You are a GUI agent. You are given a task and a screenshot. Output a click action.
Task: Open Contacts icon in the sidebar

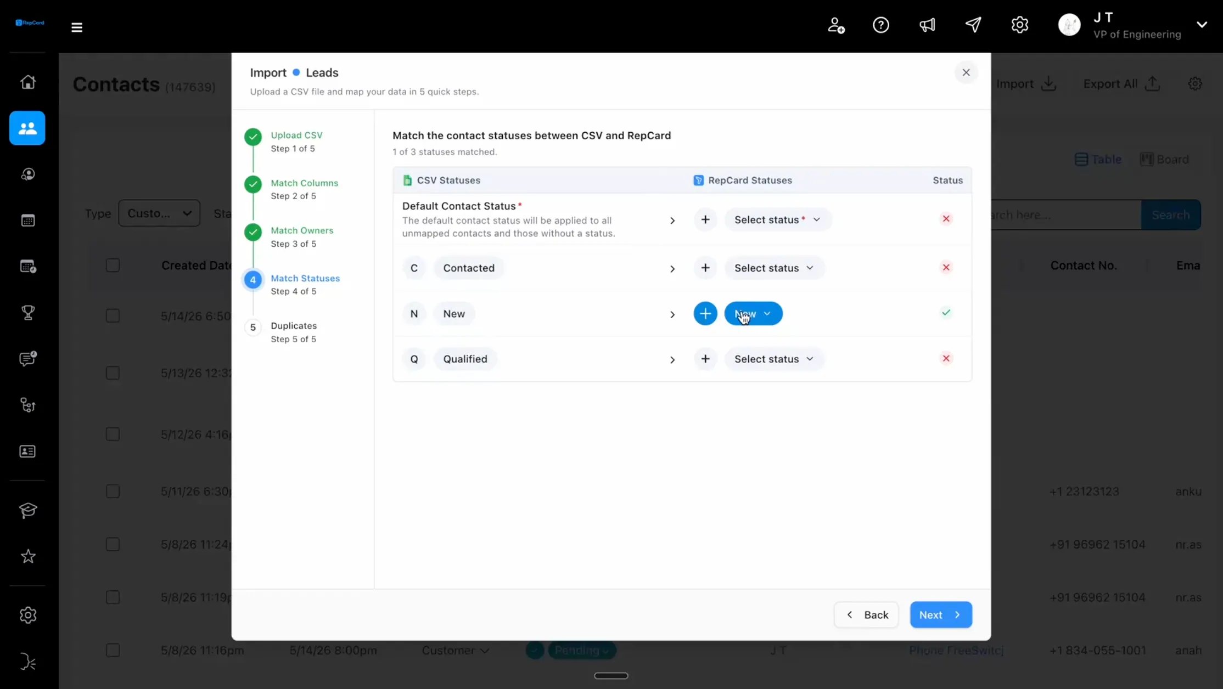pos(27,128)
